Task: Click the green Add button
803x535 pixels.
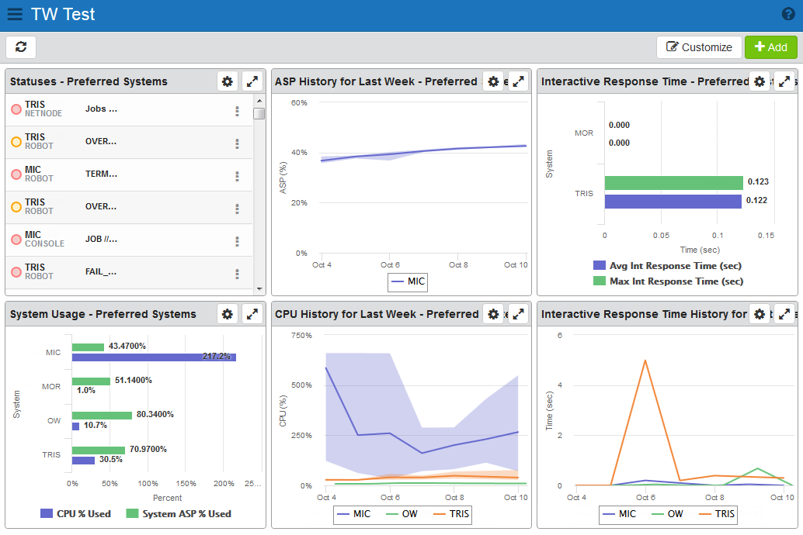Action: [770, 47]
